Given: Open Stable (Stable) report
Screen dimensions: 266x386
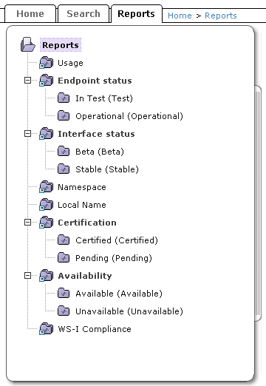Looking at the screenshot, I should pos(107,169).
